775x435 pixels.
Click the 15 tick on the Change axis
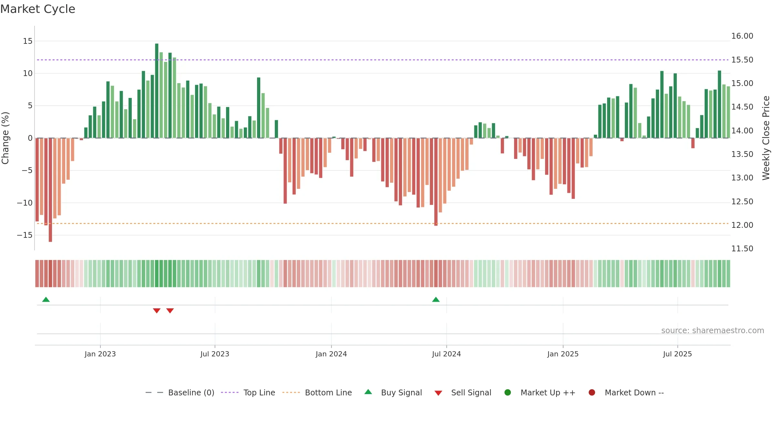click(x=28, y=41)
